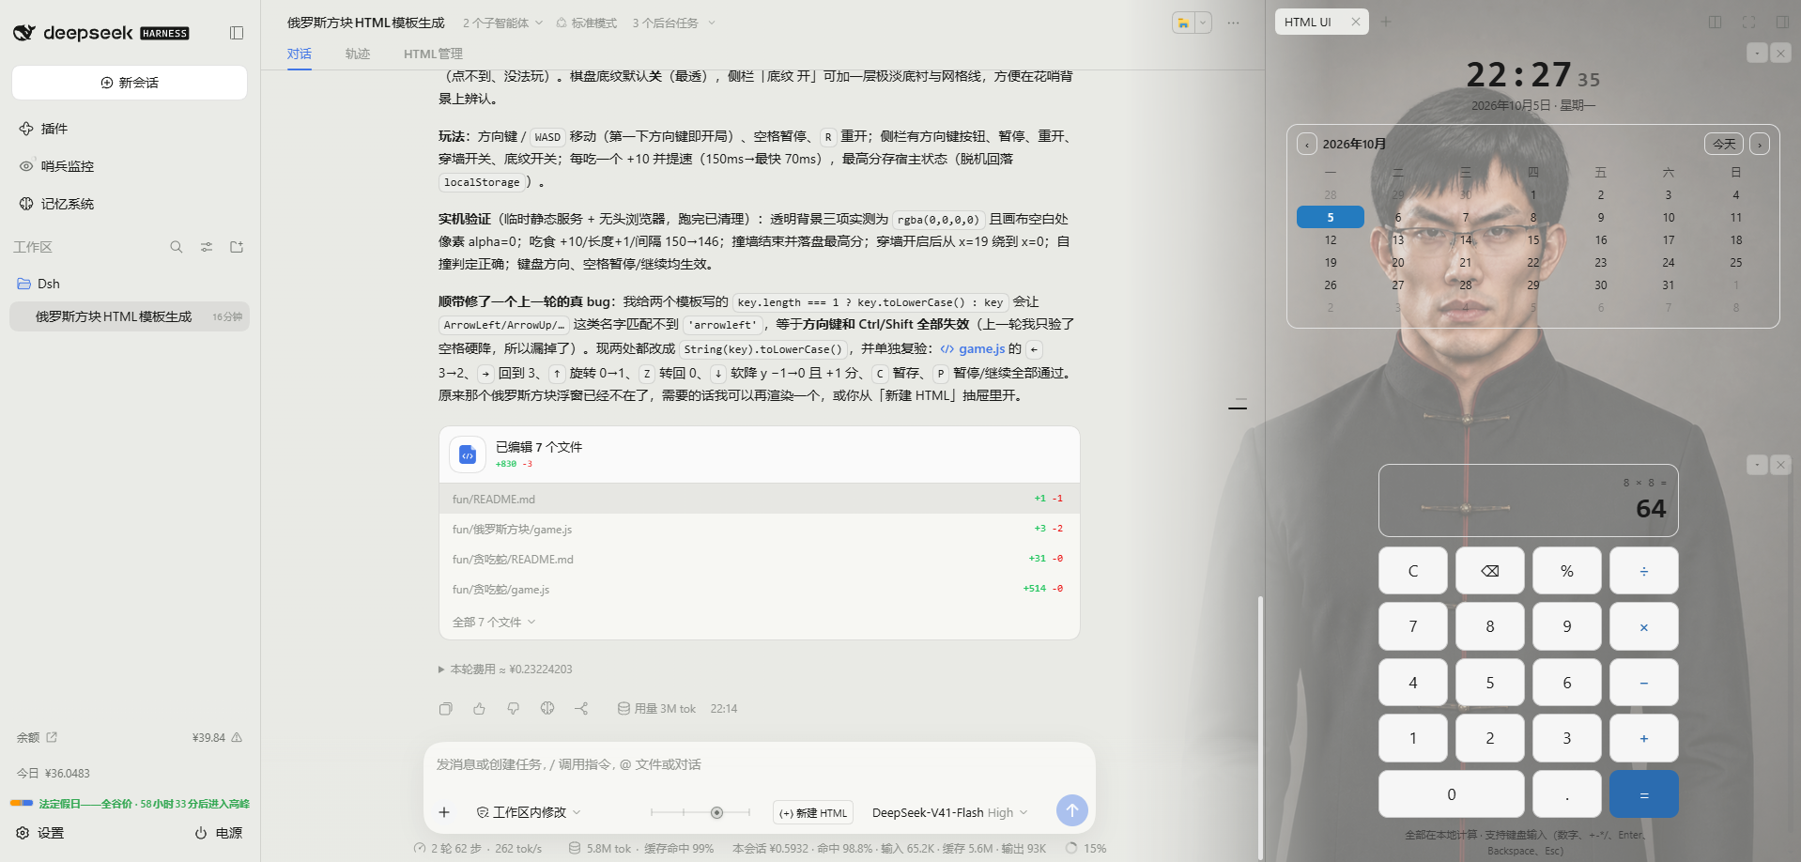
Task: Expand the 3 个后台任务 dropdown
Action: [x=673, y=23]
